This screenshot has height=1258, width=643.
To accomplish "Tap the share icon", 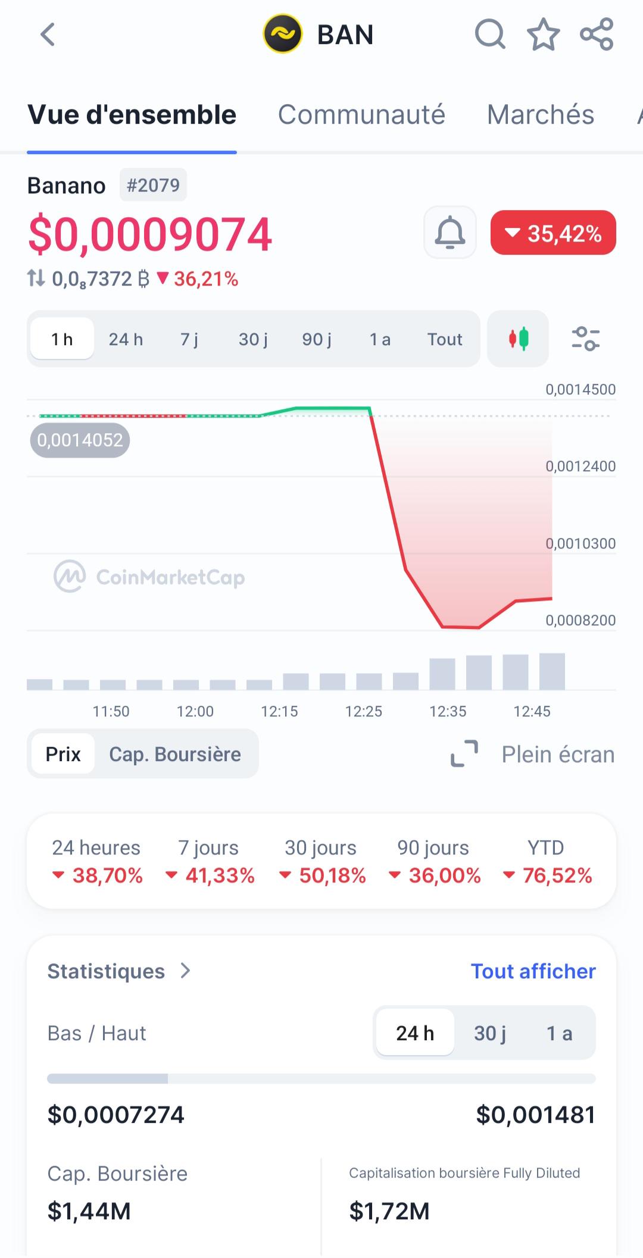I will [x=597, y=35].
